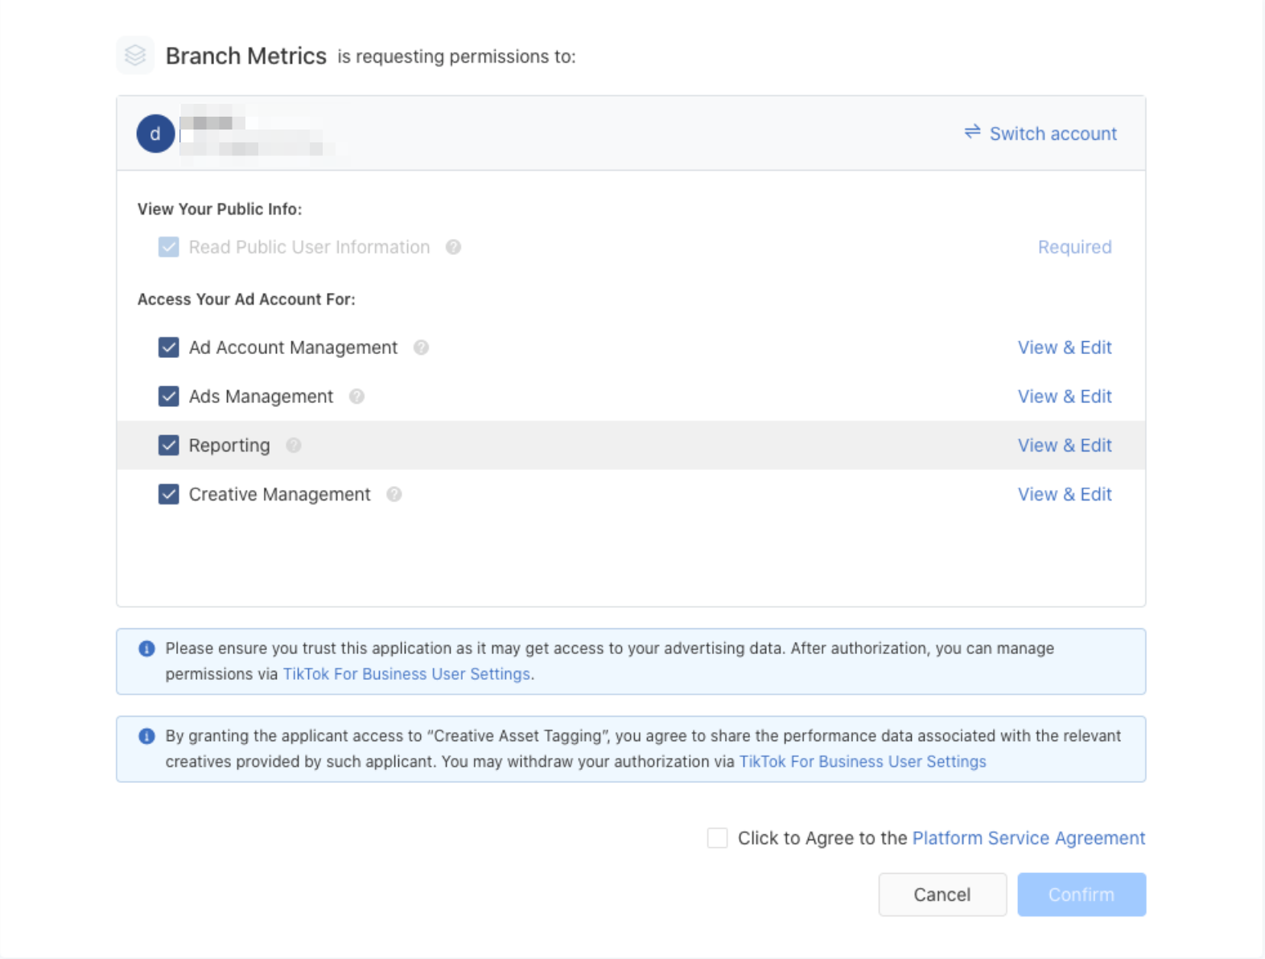Click help icon next to Creative Management
The image size is (1265, 959).
click(x=394, y=495)
